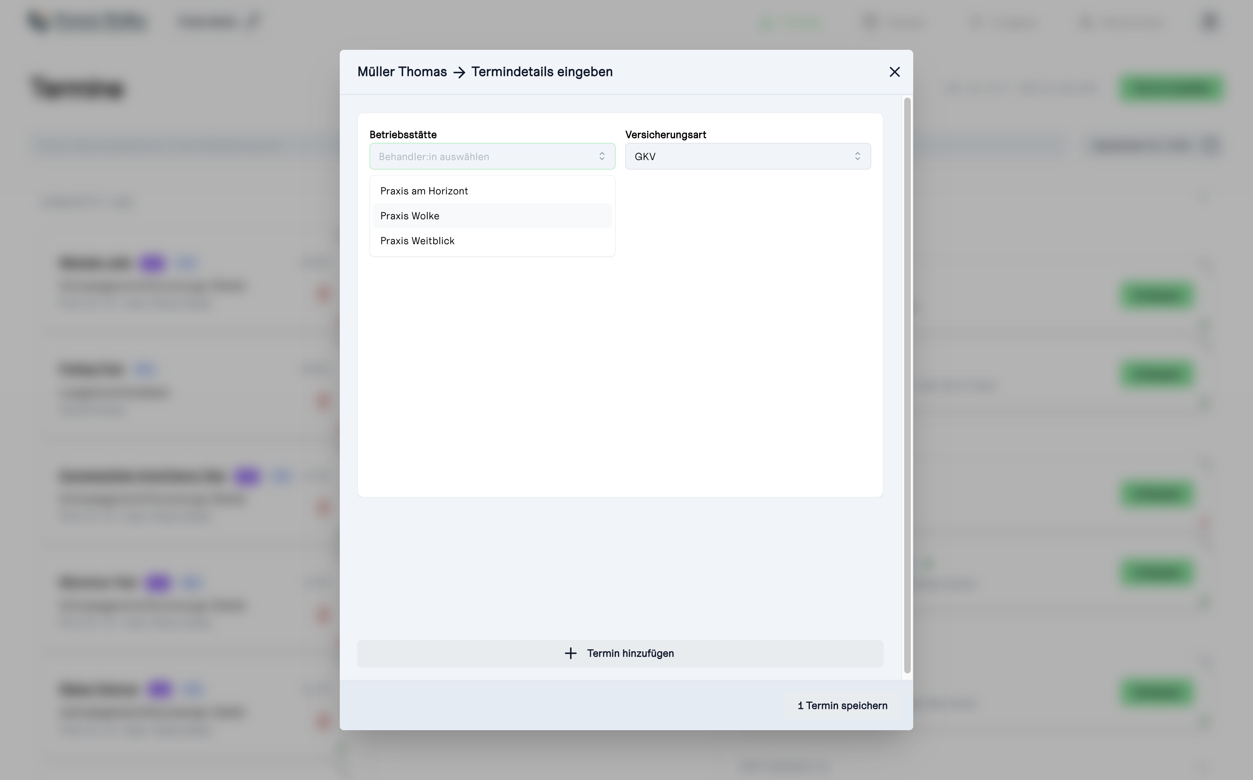The height and width of the screenshot is (780, 1253).
Task: Click the Termindetails eingeben heading text
Action: pyautogui.click(x=542, y=72)
